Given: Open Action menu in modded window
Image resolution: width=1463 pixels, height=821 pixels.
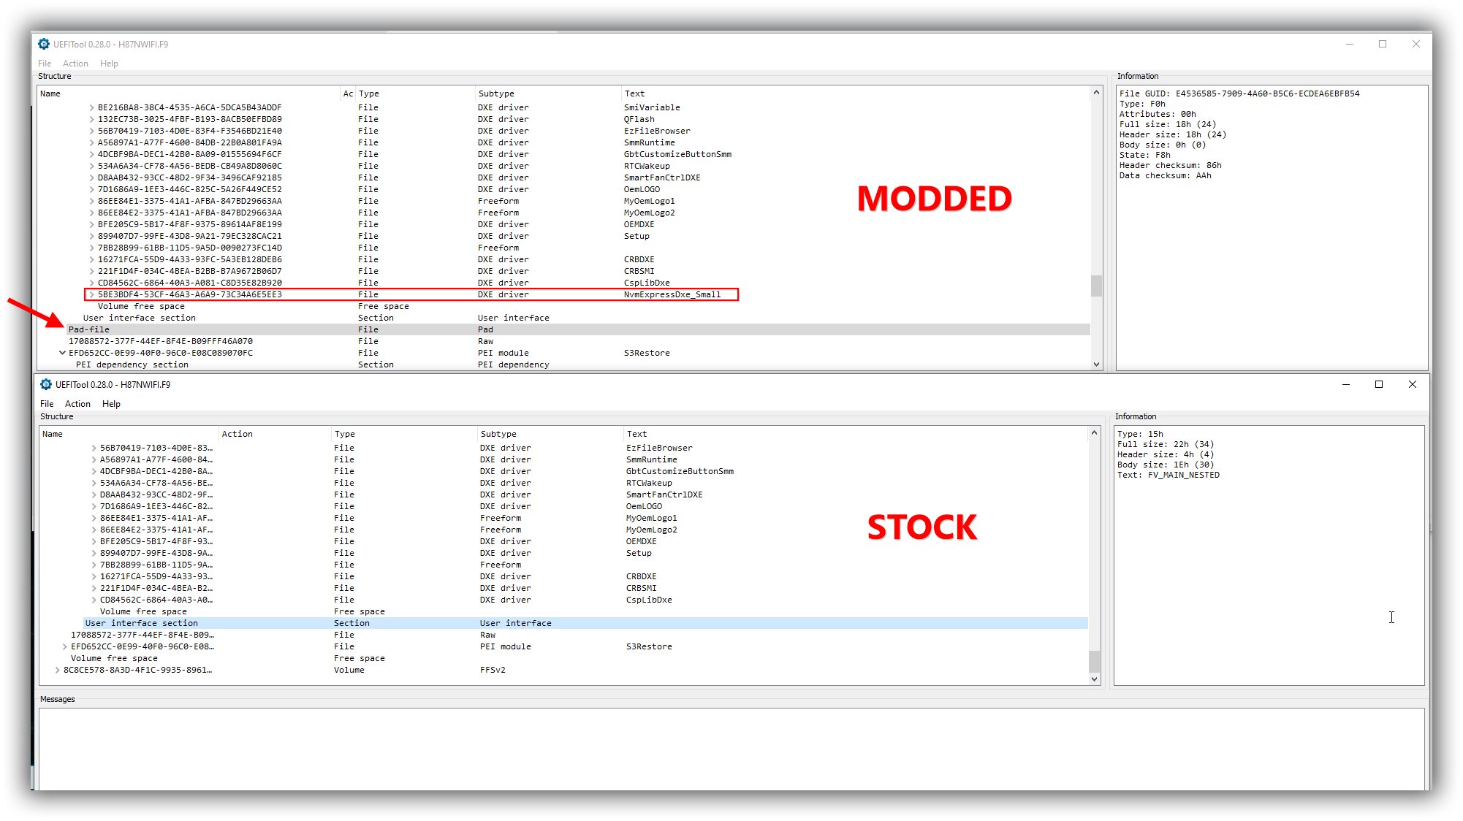Looking at the screenshot, I should 75,64.
